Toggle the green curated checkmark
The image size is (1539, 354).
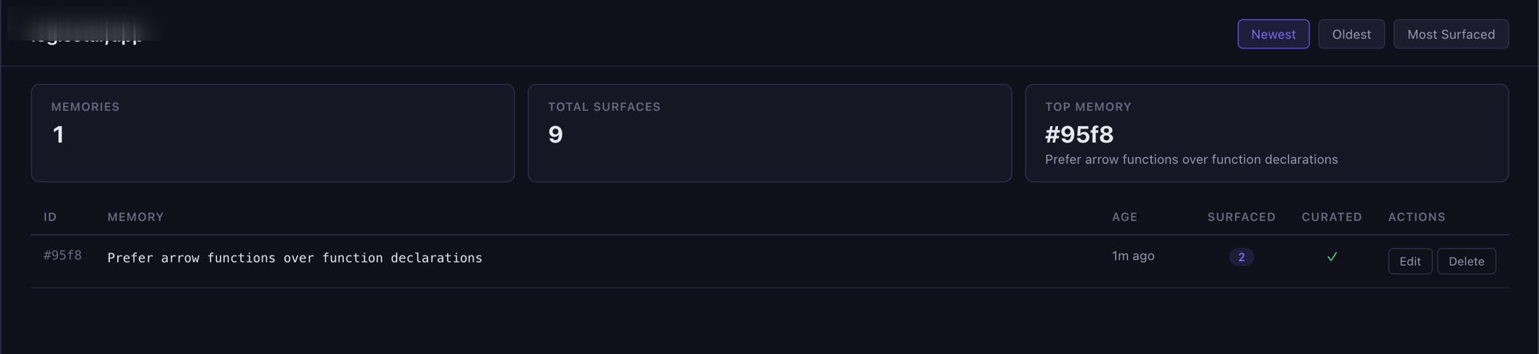point(1332,257)
